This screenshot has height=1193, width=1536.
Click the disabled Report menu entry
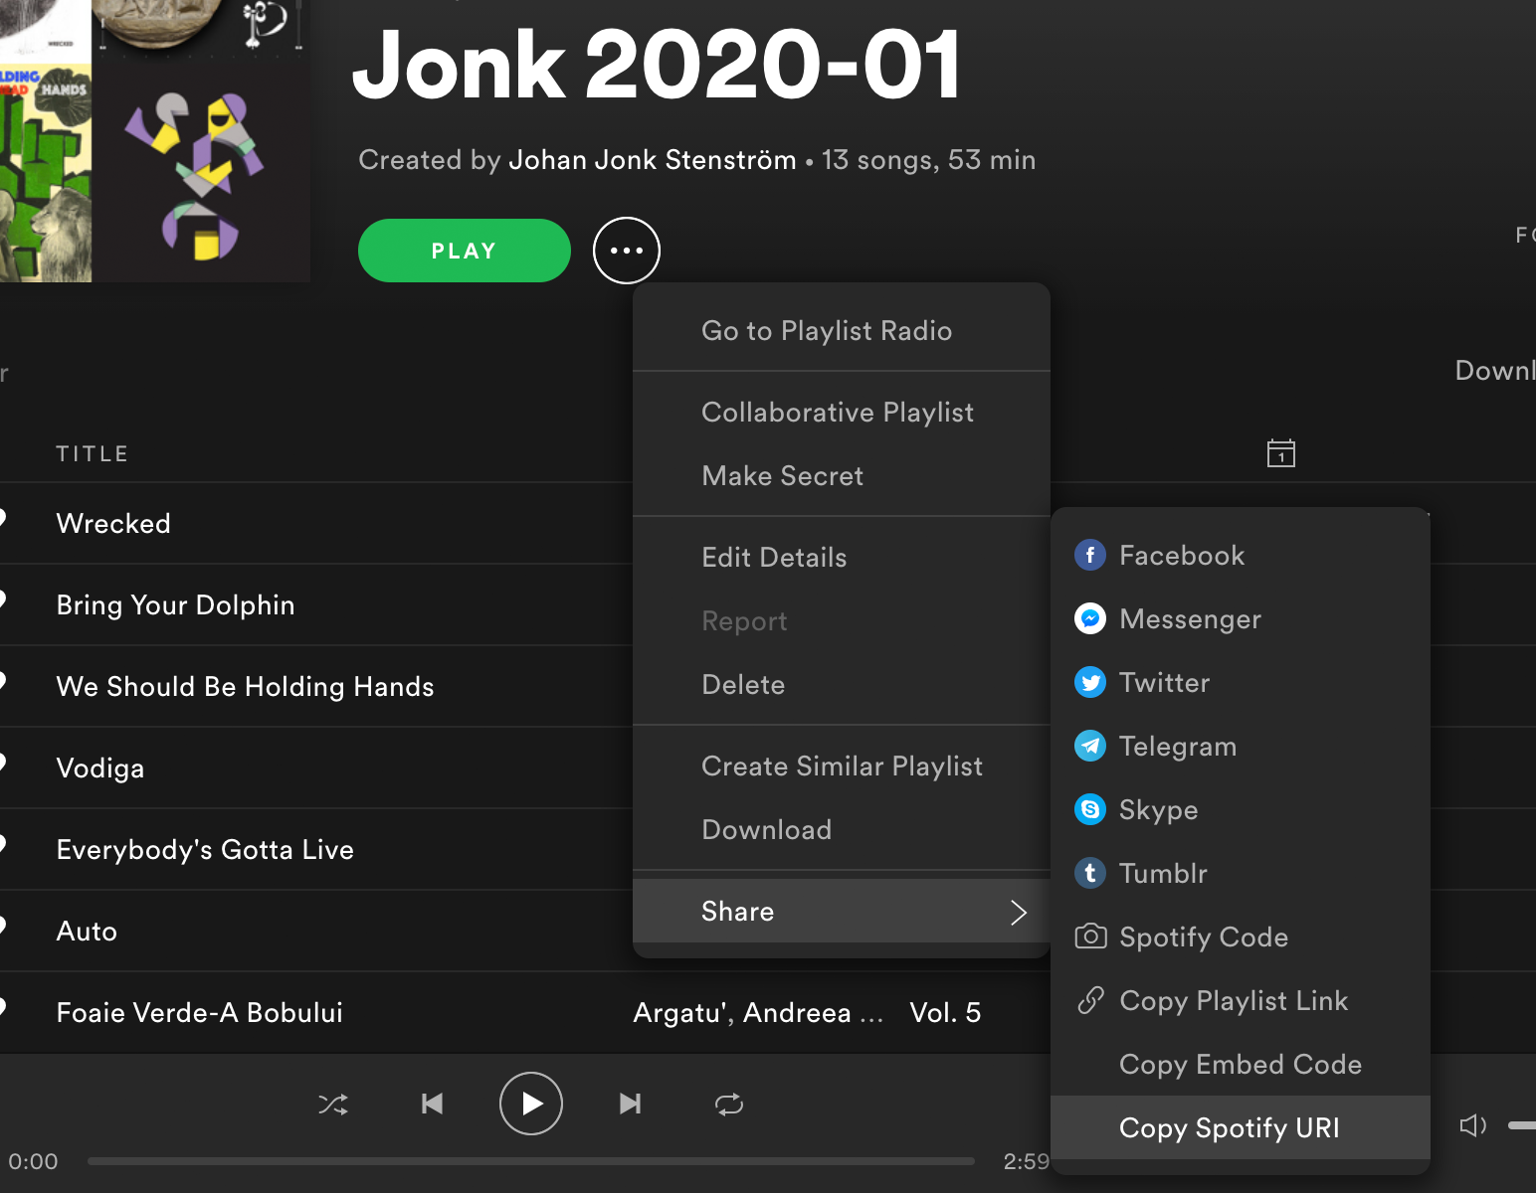(744, 620)
